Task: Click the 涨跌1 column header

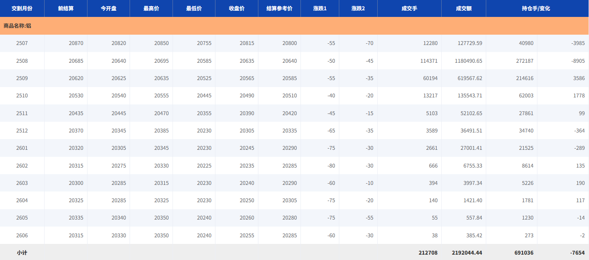Action: 319,8
